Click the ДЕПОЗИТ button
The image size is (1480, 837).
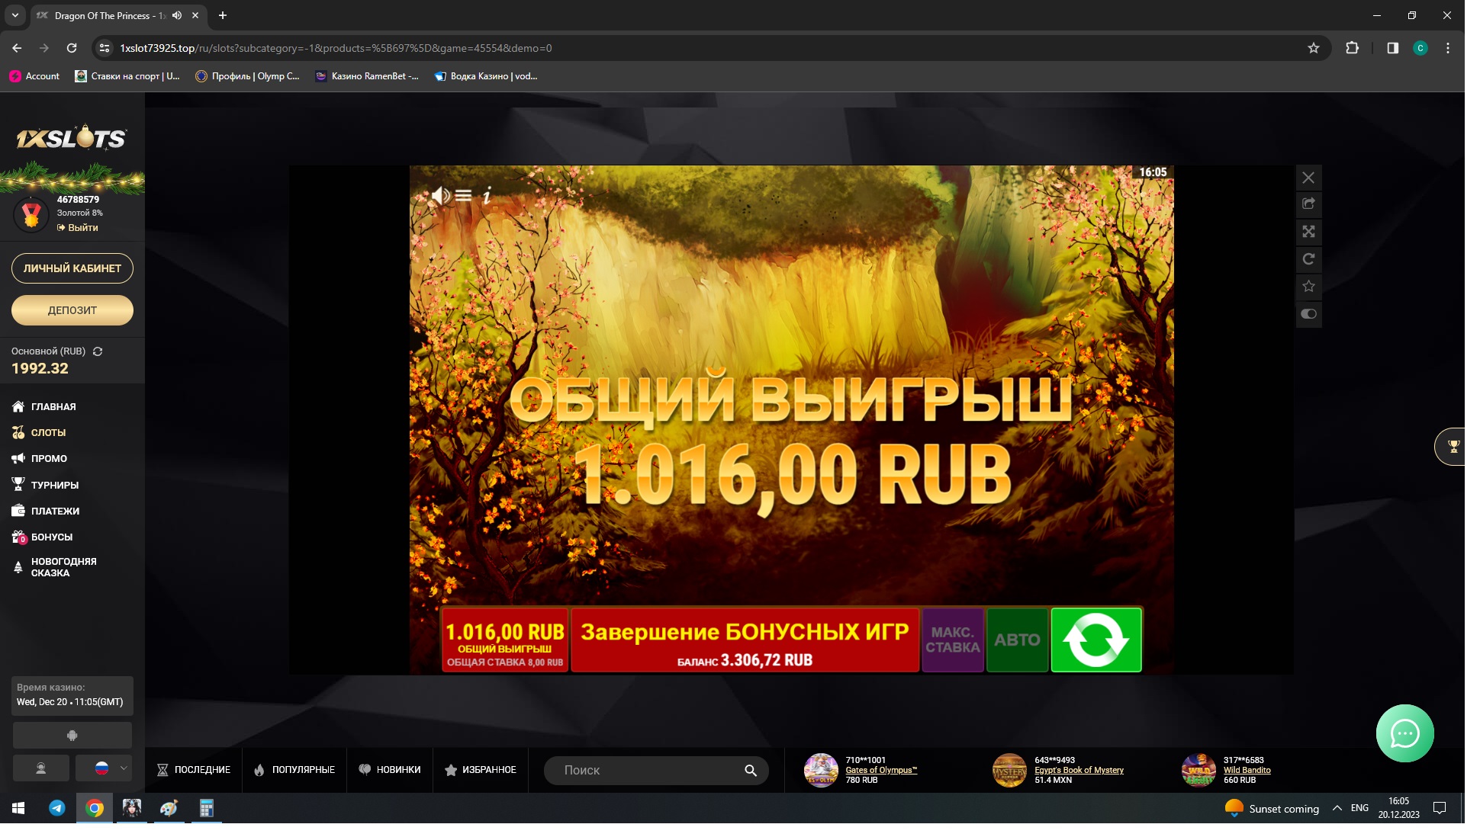point(72,310)
